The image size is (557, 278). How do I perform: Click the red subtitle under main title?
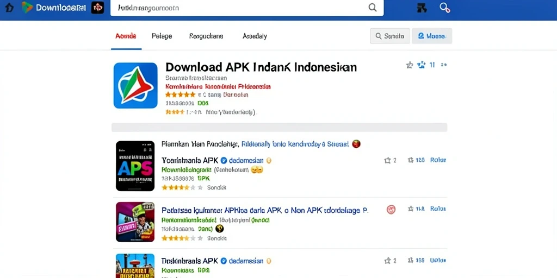pos(218,86)
